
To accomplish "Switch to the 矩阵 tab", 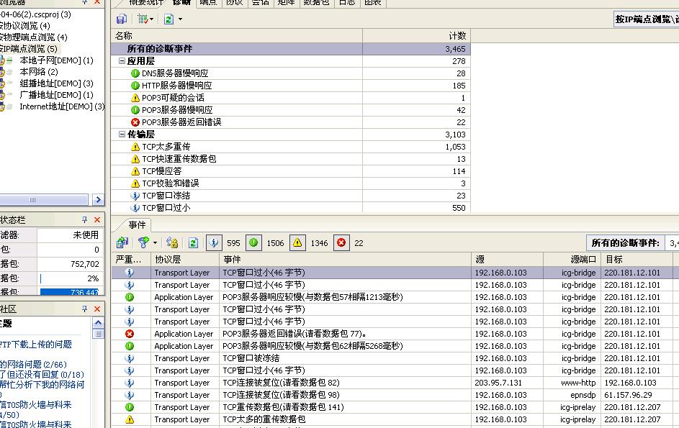I will (286, 3).
